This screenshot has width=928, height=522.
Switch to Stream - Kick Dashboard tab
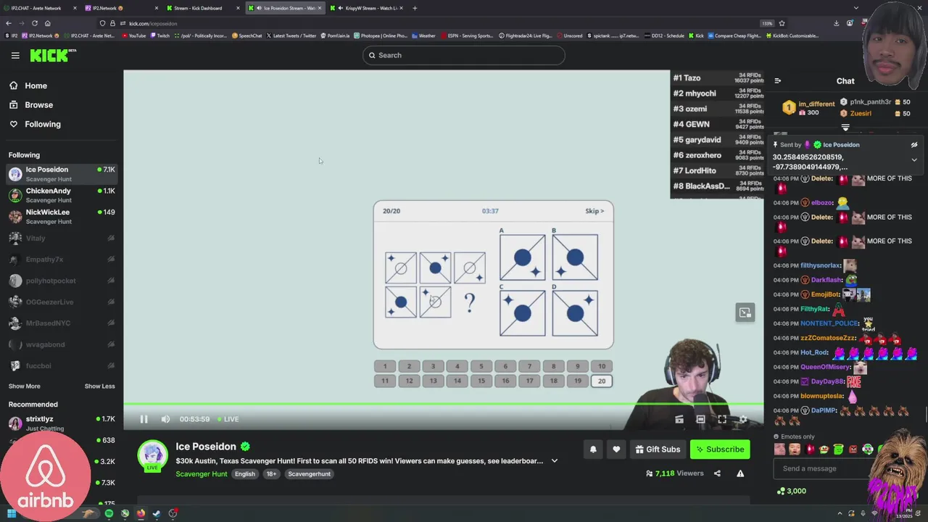pos(202,8)
